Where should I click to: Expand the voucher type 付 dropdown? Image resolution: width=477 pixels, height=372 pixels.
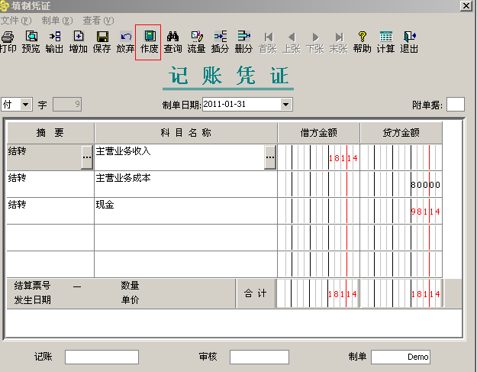(26, 105)
